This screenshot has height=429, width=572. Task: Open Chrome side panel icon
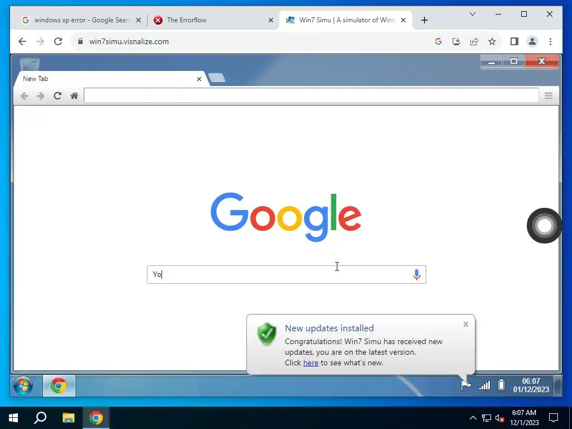(x=514, y=41)
